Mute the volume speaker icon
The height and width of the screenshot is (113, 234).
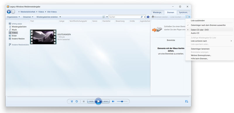tap(113, 101)
